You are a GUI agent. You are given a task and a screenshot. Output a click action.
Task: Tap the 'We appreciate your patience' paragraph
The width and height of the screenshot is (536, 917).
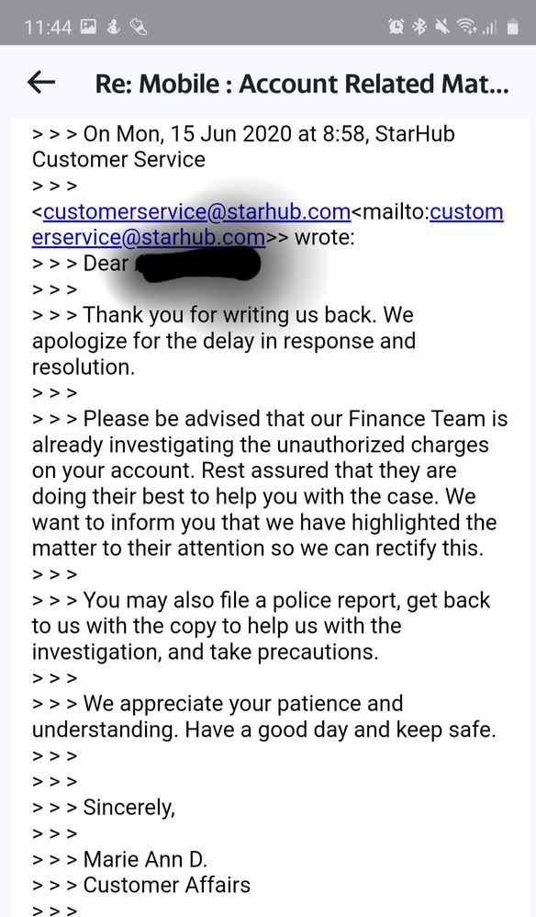264,717
